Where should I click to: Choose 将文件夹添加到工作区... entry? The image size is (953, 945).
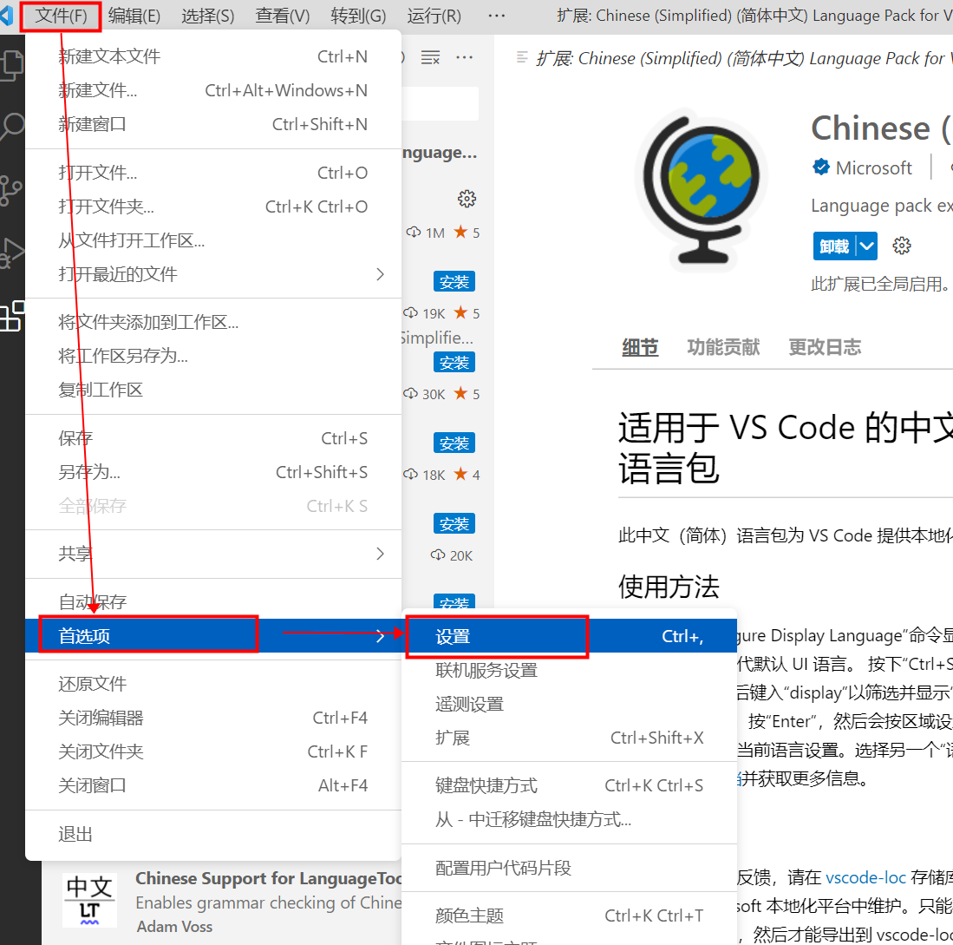click(x=212, y=322)
